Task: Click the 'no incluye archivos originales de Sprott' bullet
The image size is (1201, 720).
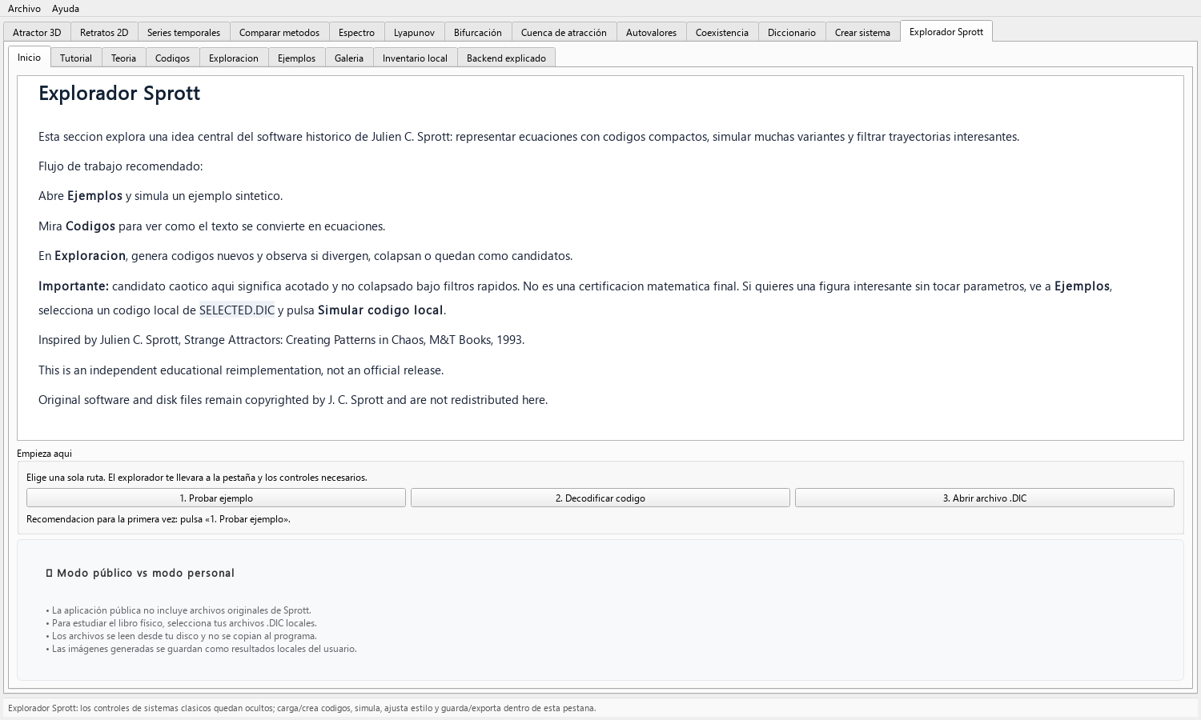Action: point(179,610)
